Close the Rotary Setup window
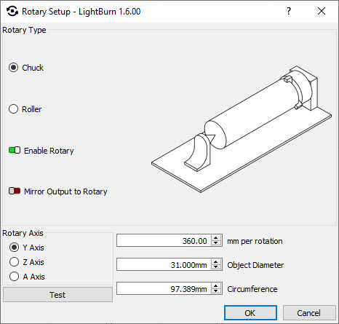The image size is (339, 324). (322, 11)
